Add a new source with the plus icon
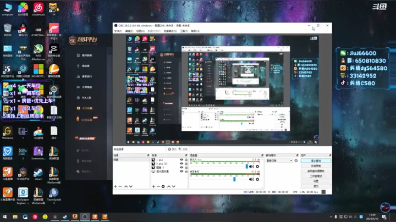396x222 pixels. point(153,186)
